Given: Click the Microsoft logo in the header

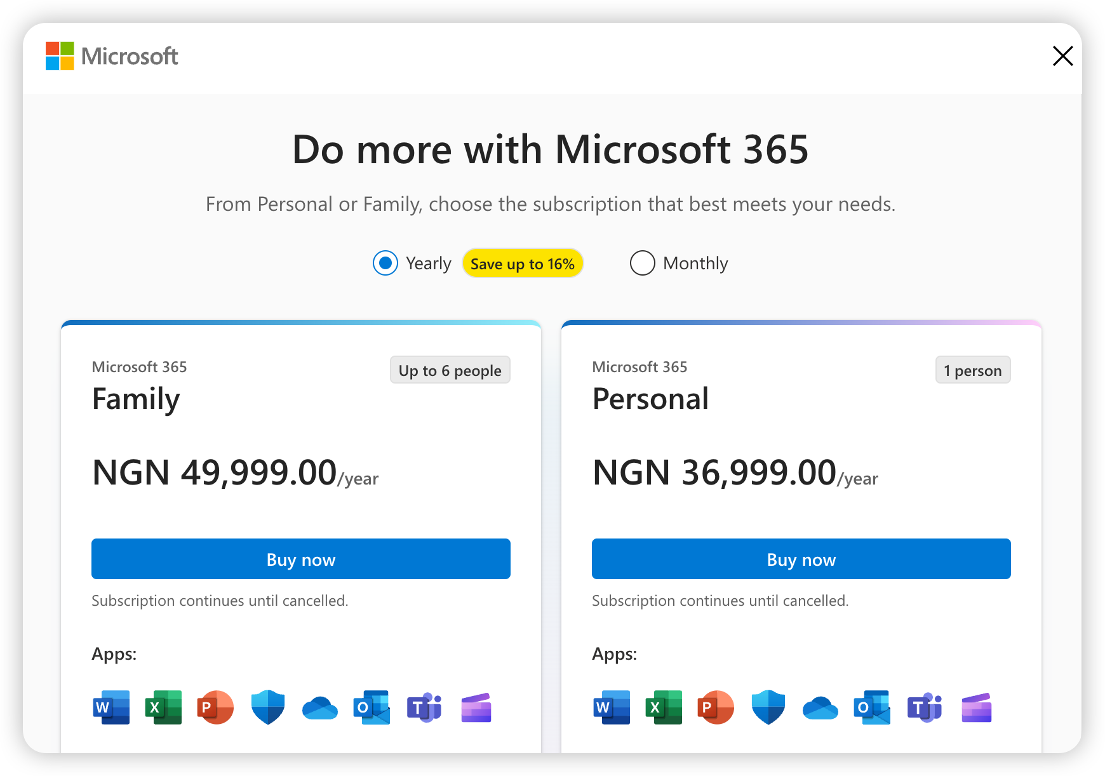Looking at the screenshot, I should pos(112,56).
